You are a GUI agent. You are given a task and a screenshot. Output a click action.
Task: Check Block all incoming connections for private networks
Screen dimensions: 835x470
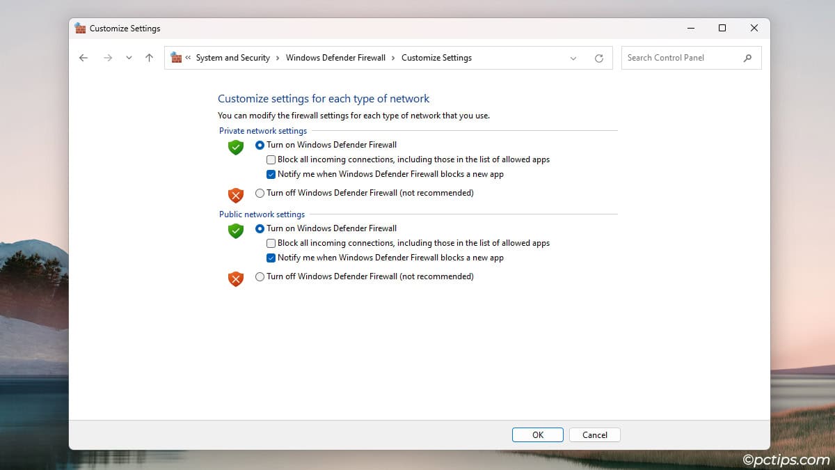[x=271, y=159]
